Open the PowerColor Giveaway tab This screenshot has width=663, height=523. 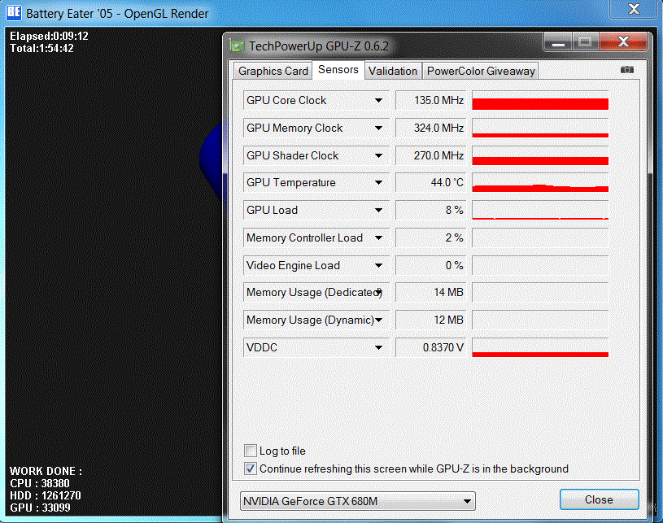point(481,71)
